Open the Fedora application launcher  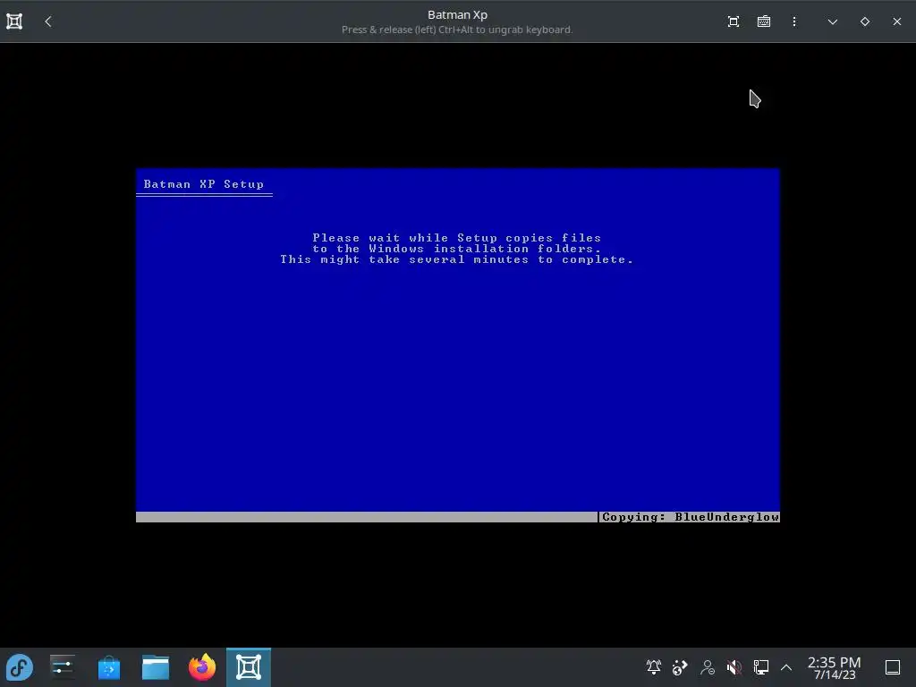pyautogui.click(x=20, y=667)
